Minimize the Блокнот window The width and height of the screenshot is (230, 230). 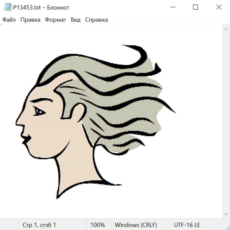pyautogui.click(x=172, y=7)
